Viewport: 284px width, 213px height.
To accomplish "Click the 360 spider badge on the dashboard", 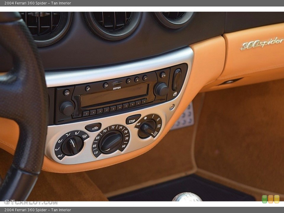I will tap(262, 43).
